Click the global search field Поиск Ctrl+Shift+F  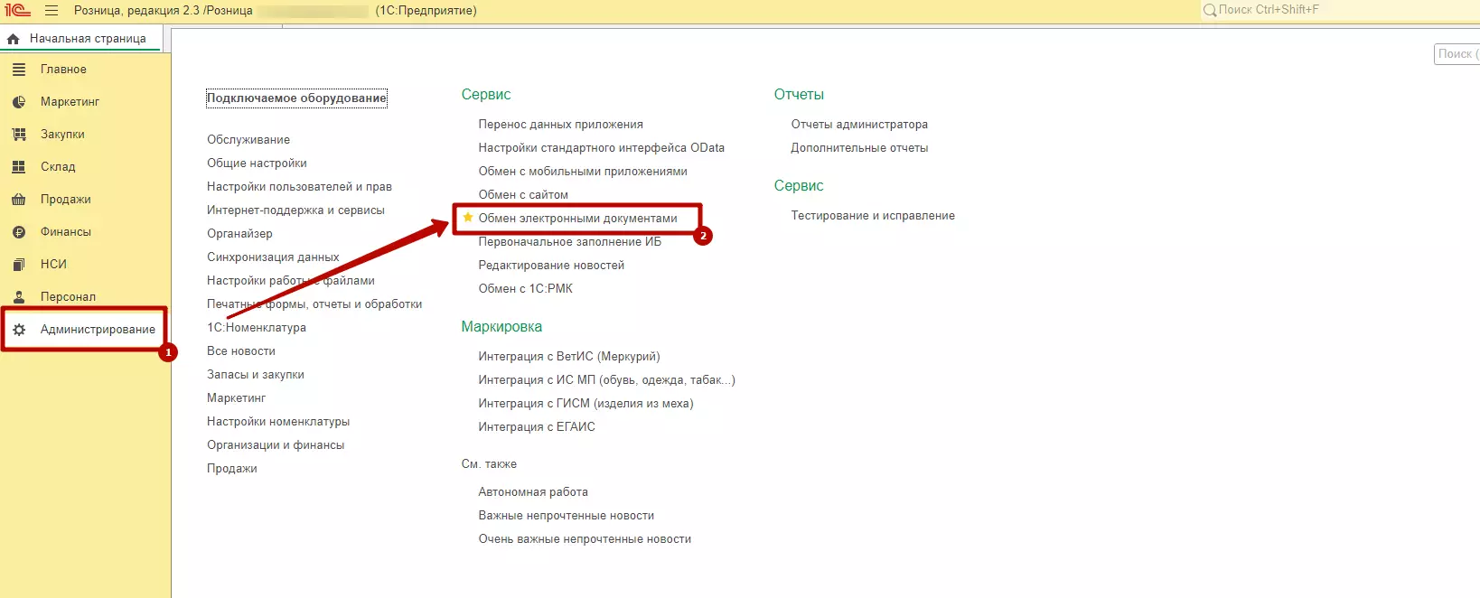1340,10
